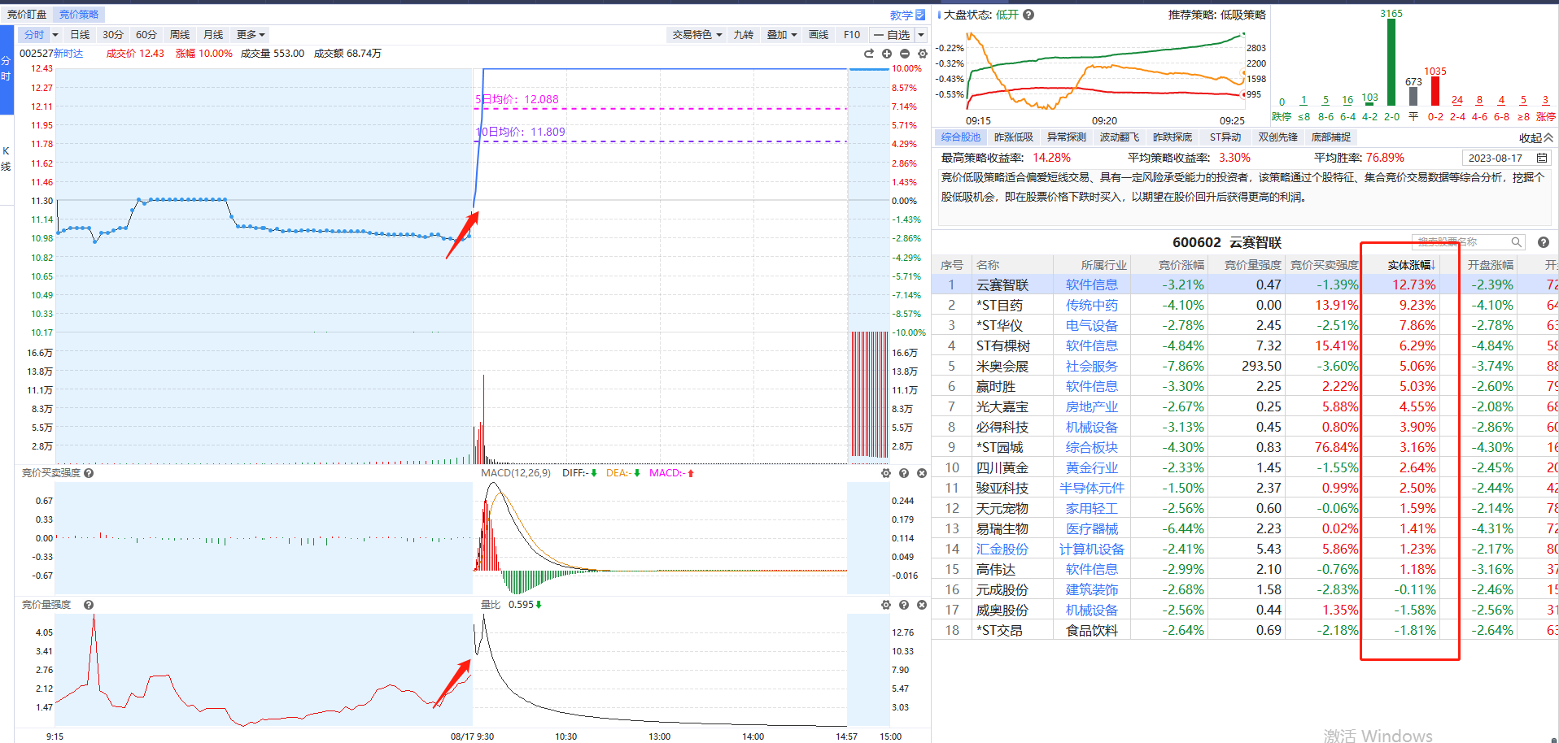Screen dimensions: 1559x743
Task: Open help icon beside stock search box
Action: (1543, 242)
